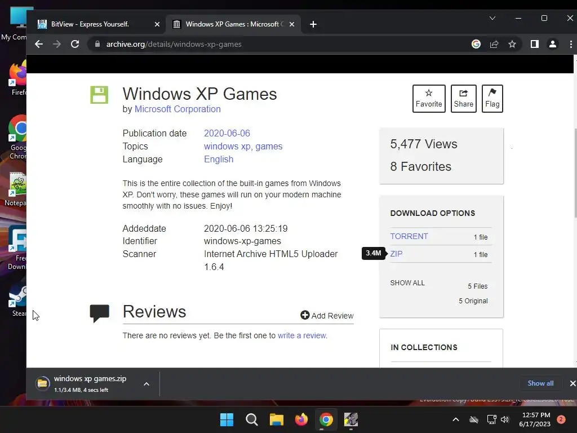Click the identifier 'windows-xp-games' text

coord(242,241)
